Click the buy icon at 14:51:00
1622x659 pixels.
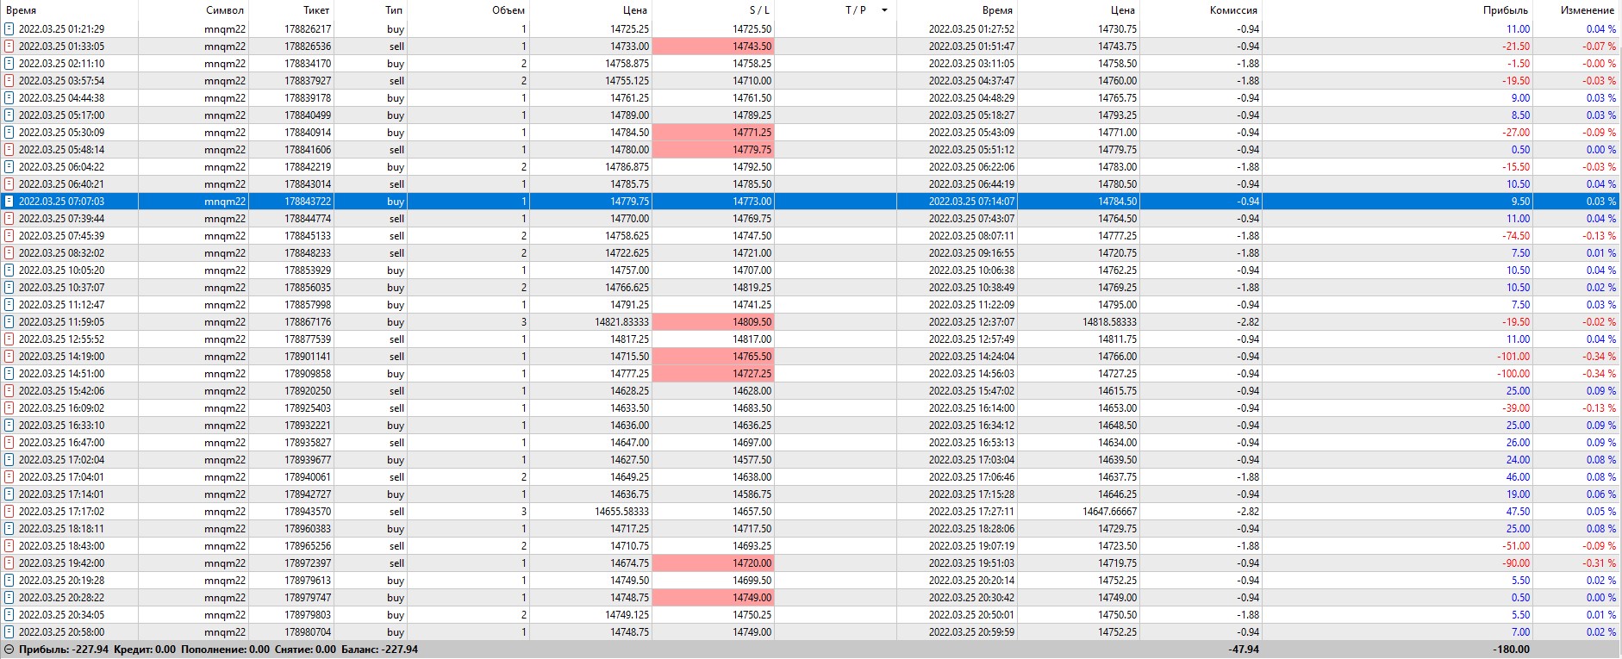tap(9, 374)
